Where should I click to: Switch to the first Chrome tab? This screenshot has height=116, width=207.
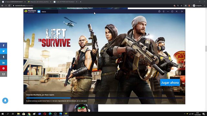pyautogui.click(x=14, y=2)
